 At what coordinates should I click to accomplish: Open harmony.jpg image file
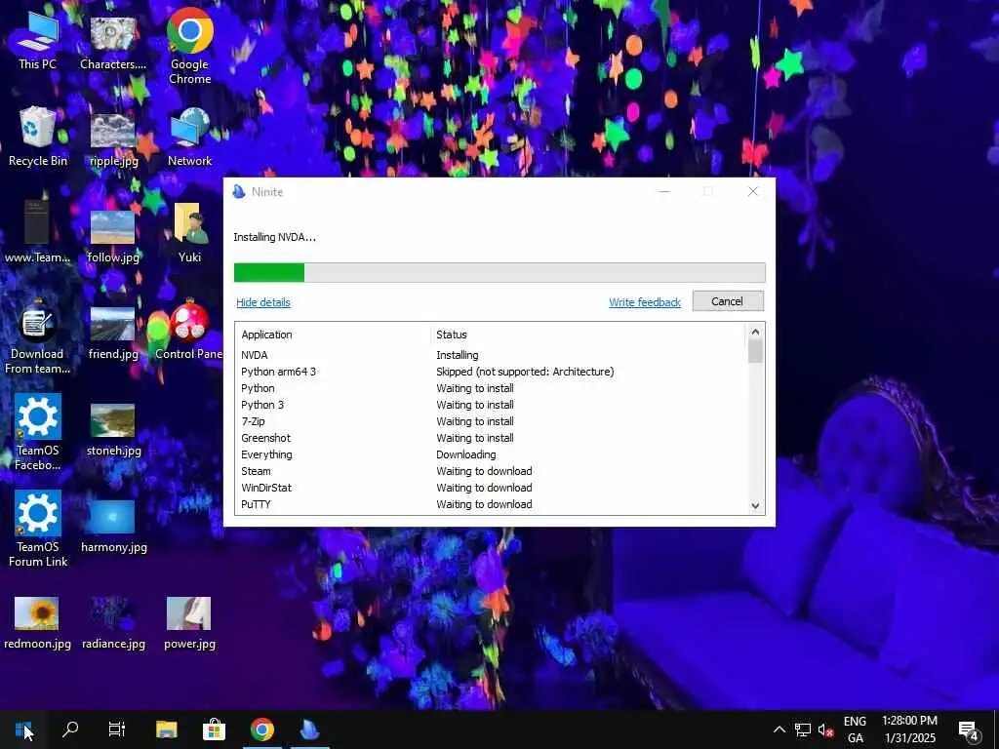[113, 526]
